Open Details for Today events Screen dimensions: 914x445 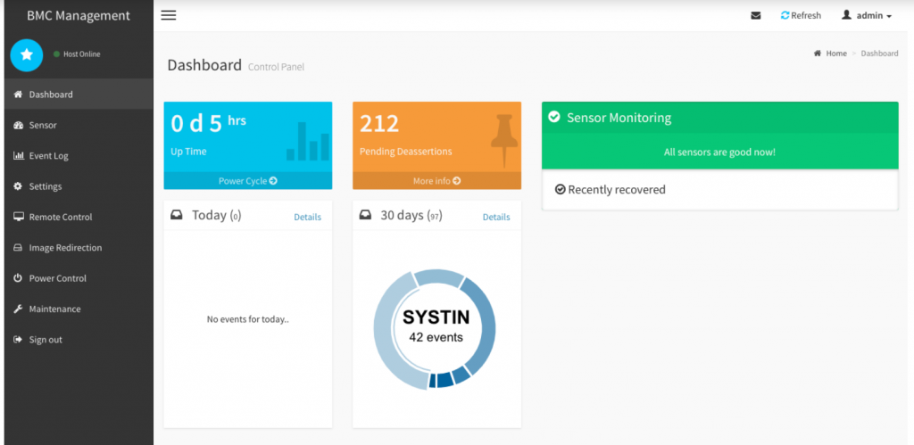click(307, 218)
